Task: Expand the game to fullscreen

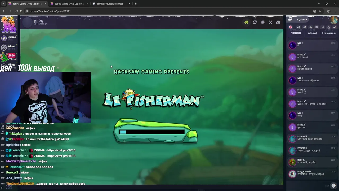Action: [x=270, y=23]
